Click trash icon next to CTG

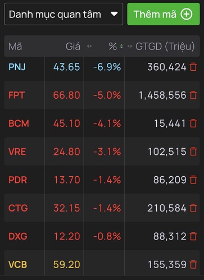[193, 208]
